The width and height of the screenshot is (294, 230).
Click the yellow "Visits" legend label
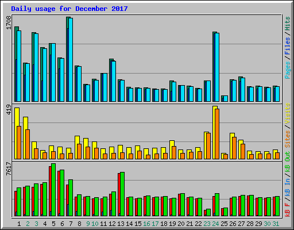pyautogui.click(x=288, y=113)
